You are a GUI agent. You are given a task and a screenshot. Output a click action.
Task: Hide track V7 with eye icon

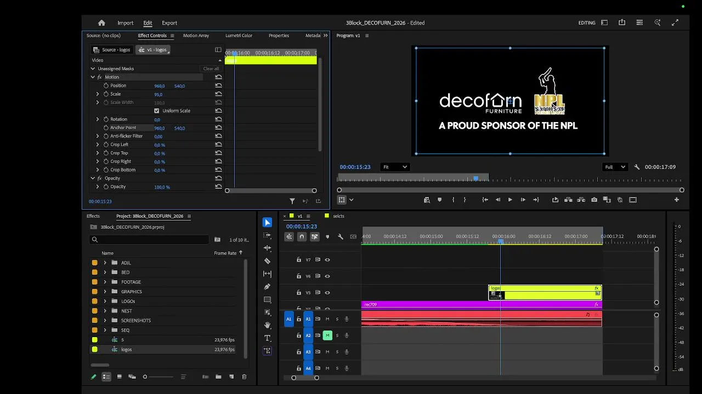click(327, 260)
